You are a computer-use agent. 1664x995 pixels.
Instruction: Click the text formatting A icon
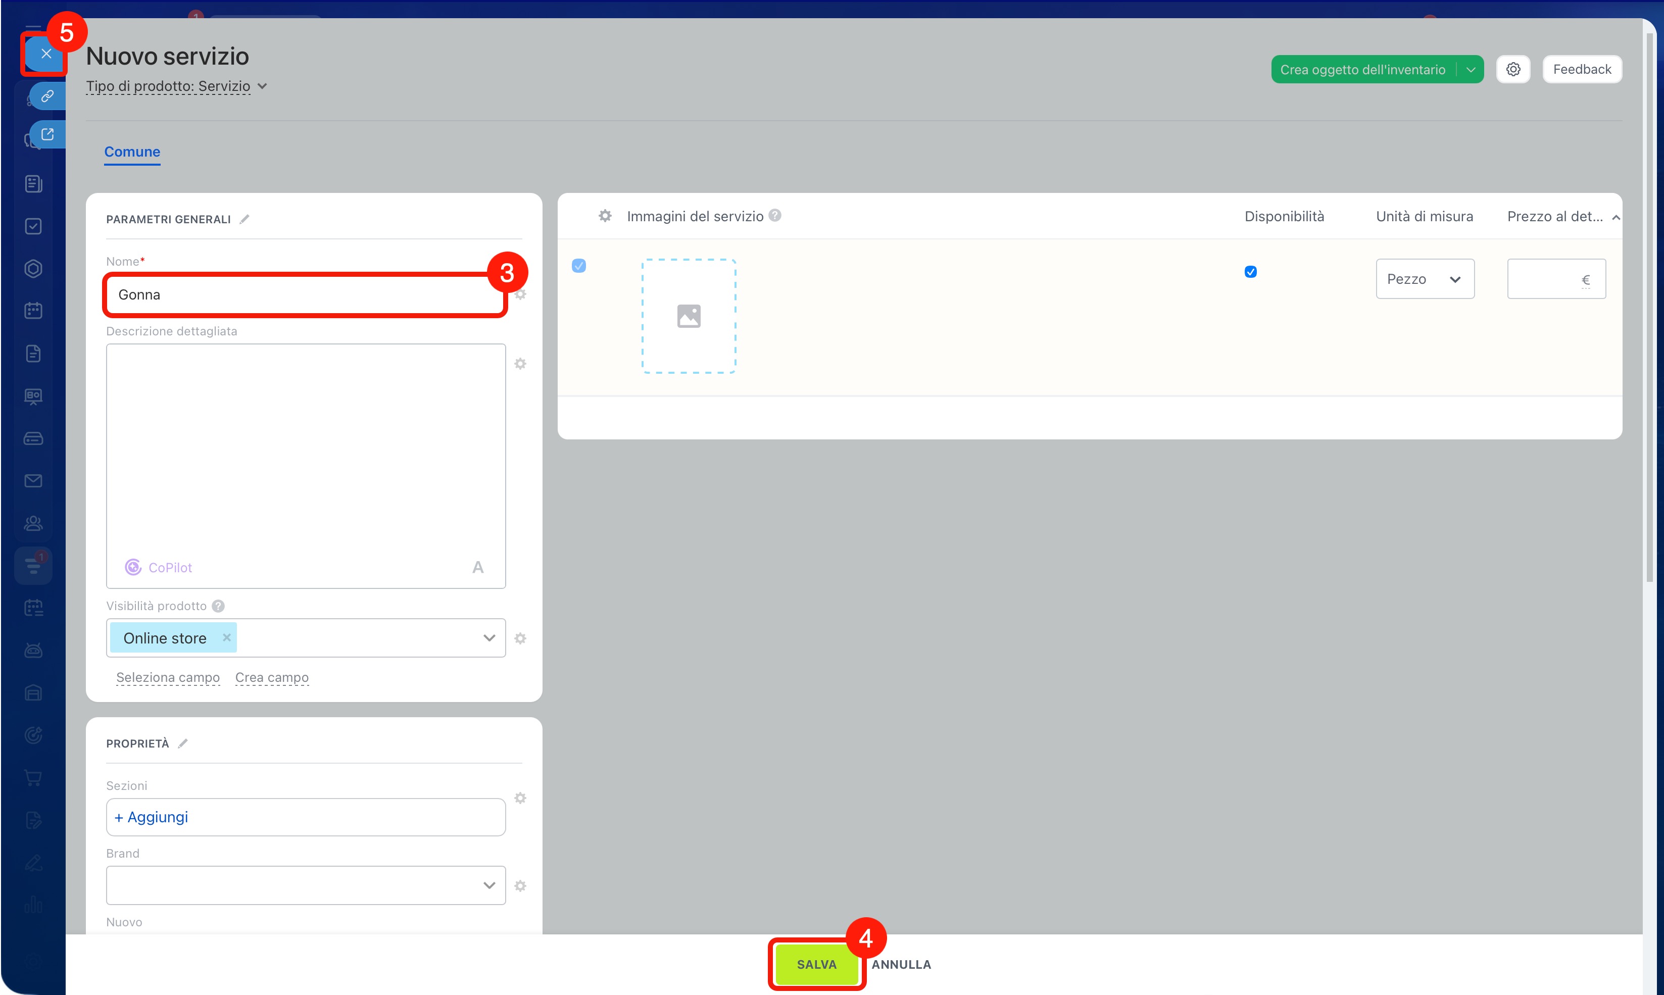477,567
